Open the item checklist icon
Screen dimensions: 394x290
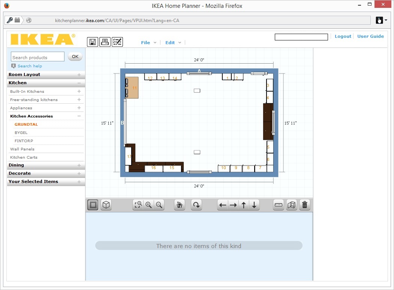coord(117,42)
